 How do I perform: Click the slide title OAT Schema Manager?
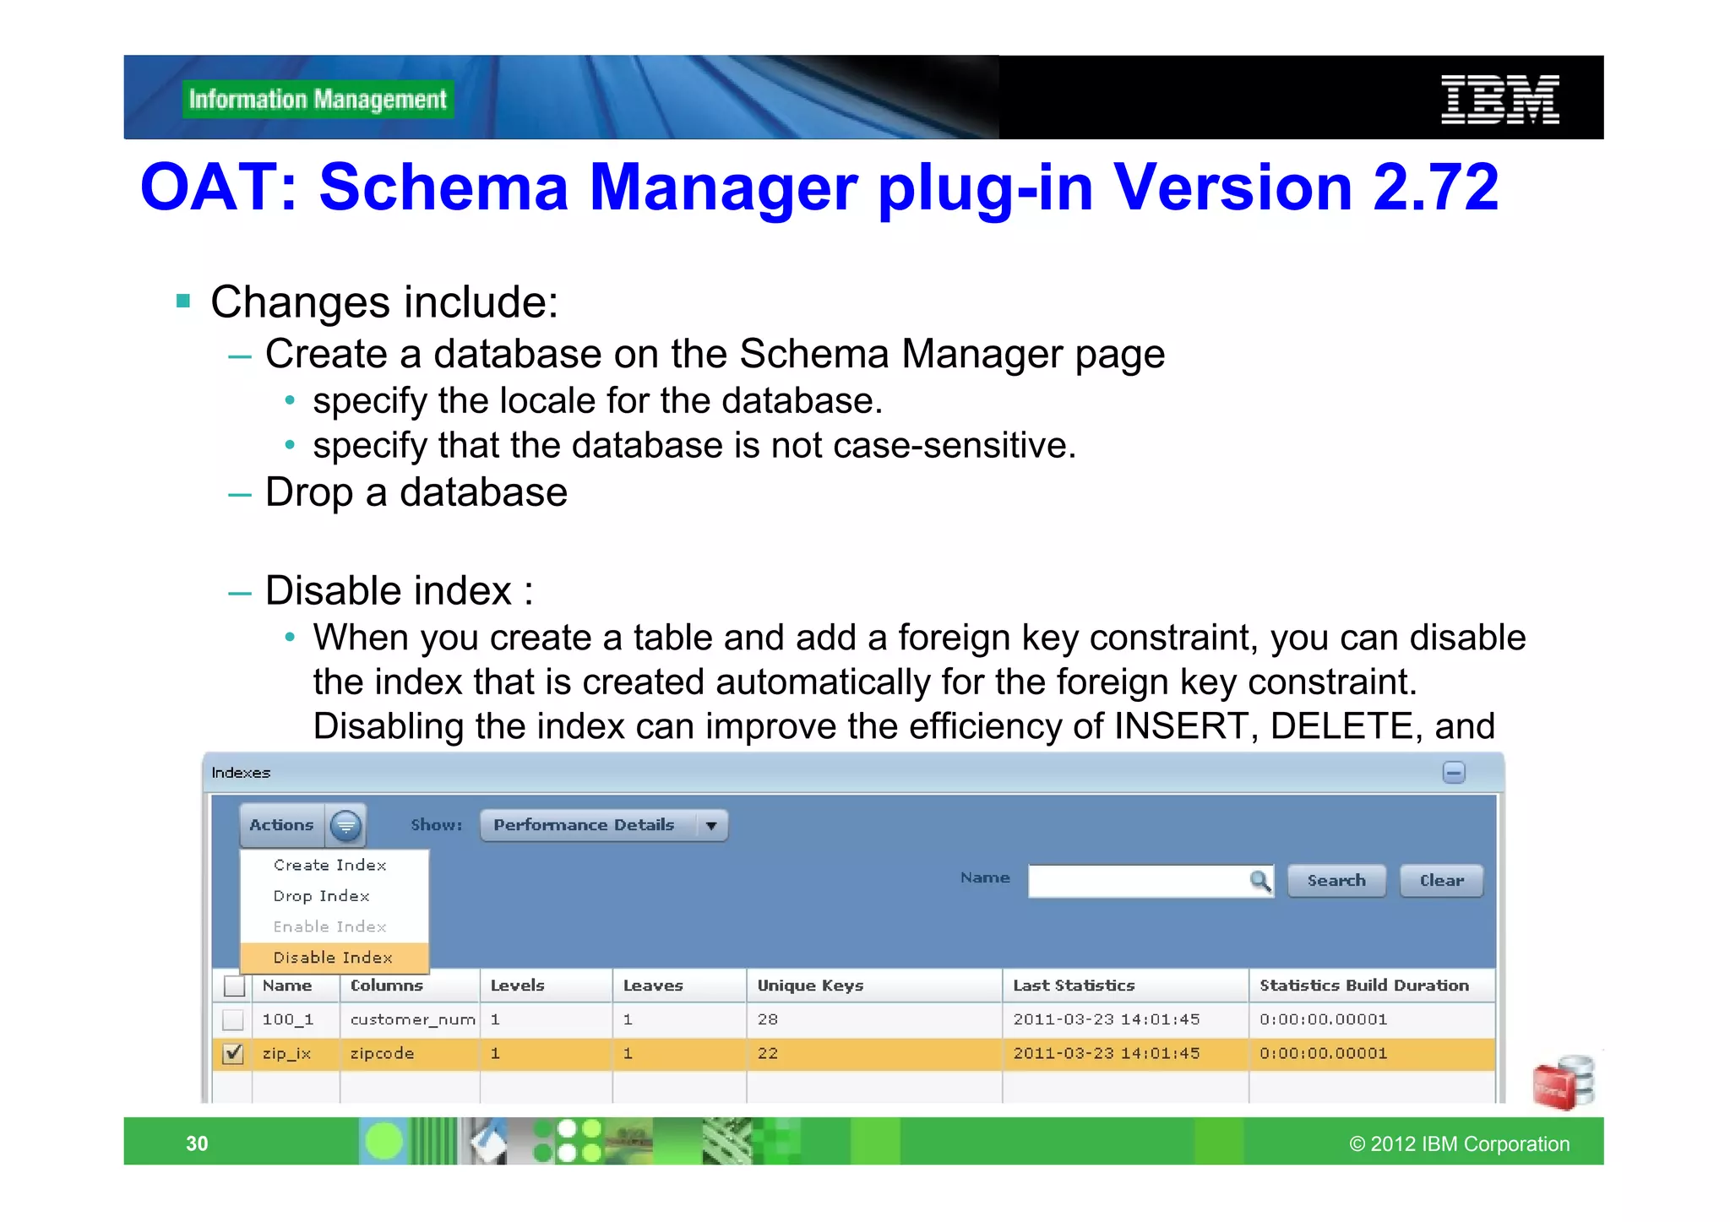tap(819, 187)
